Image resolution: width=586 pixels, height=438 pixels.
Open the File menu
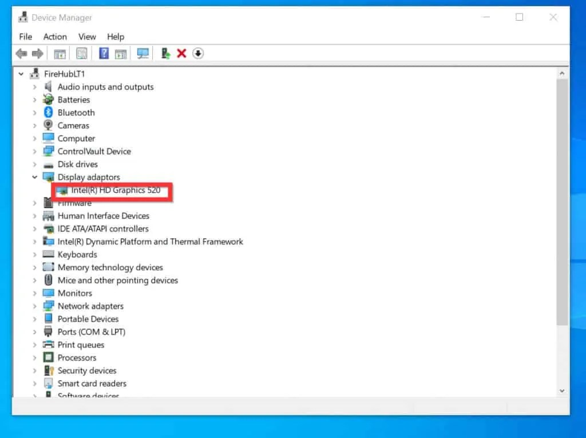coord(25,37)
